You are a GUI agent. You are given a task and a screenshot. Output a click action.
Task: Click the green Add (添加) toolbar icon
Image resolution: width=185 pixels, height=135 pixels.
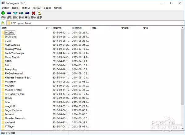click(x=3, y=13)
